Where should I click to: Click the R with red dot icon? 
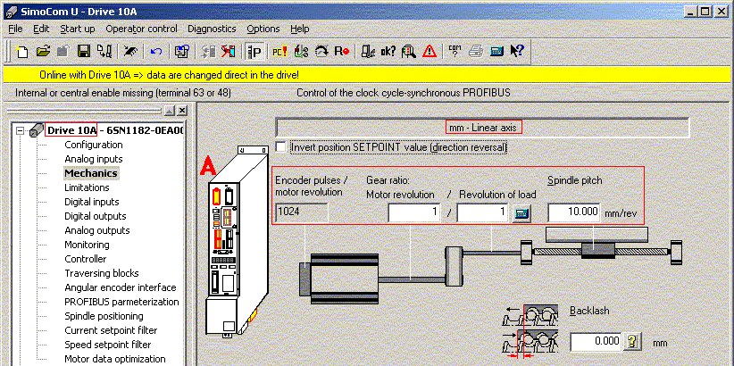[x=342, y=51]
